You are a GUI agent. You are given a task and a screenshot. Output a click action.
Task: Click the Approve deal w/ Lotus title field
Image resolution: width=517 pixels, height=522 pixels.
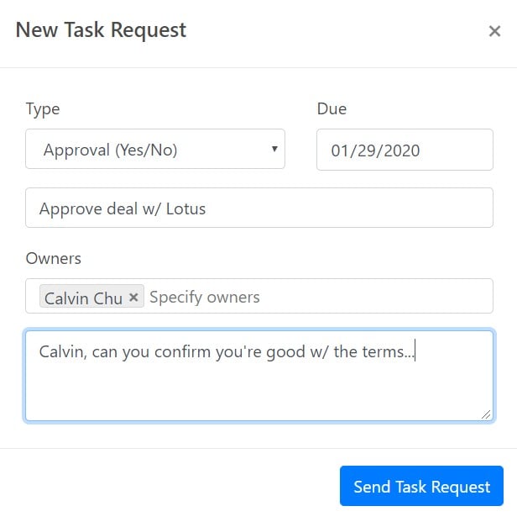pyautogui.click(x=258, y=208)
